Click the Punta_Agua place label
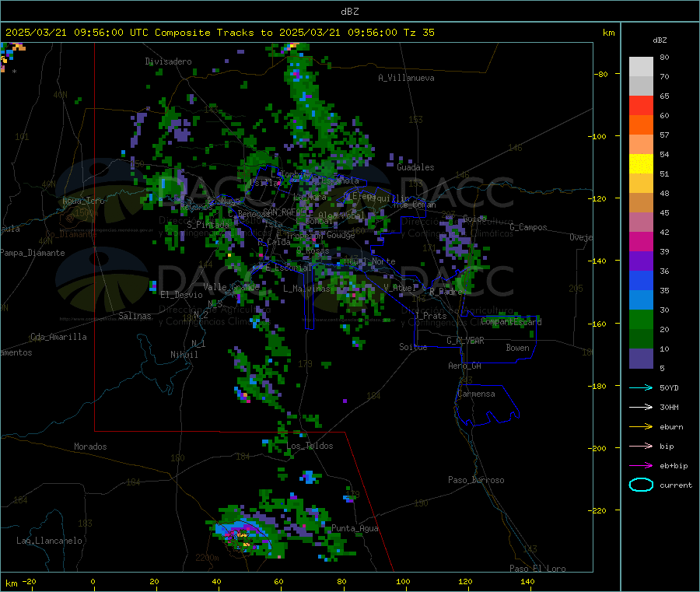The image size is (700, 592). [355, 528]
